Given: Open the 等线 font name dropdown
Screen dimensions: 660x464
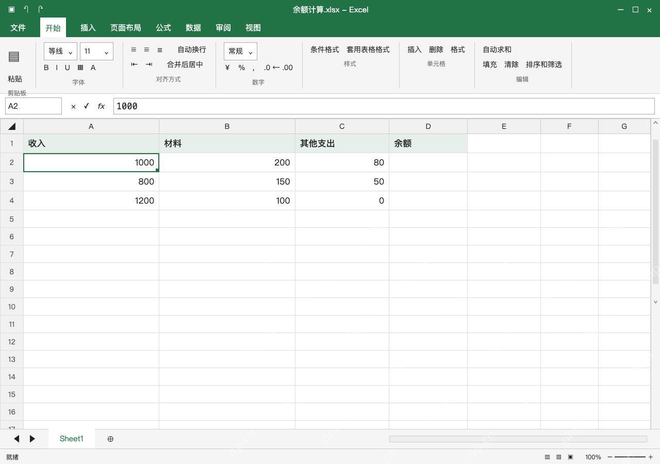Looking at the screenshot, I should coord(61,51).
